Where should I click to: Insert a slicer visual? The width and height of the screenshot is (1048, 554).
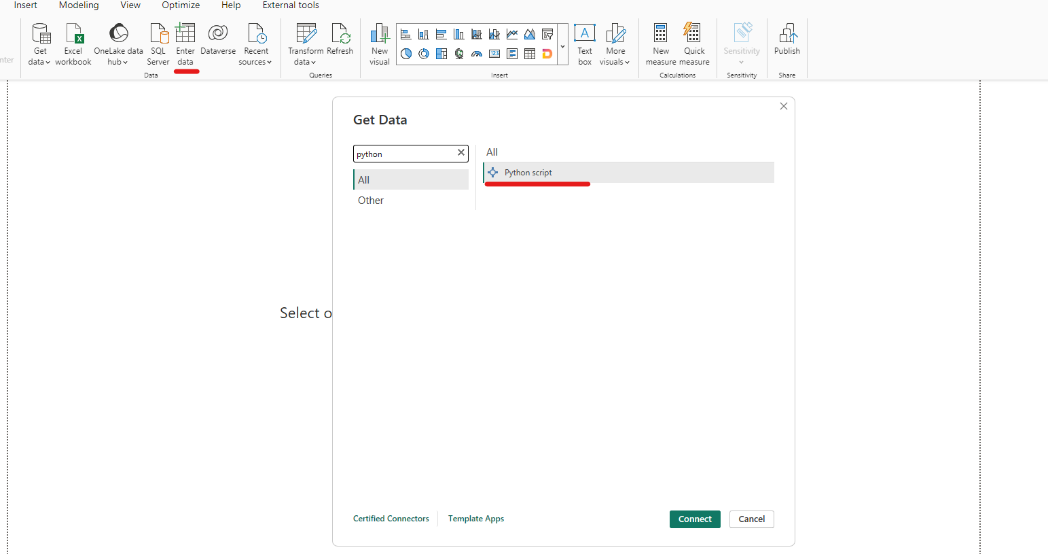[547, 34]
